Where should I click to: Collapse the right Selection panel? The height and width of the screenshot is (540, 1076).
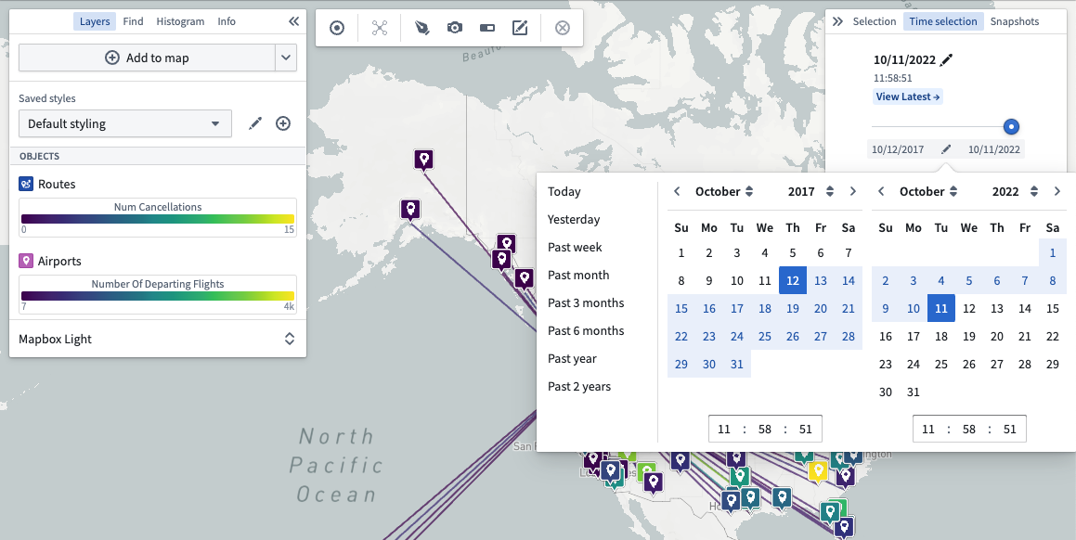pyautogui.click(x=837, y=21)
